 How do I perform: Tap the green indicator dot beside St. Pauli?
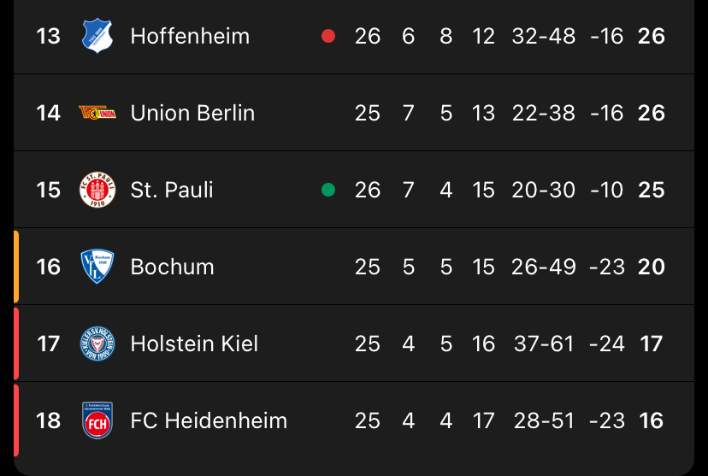pyautogui.click(x=327, y=190)
